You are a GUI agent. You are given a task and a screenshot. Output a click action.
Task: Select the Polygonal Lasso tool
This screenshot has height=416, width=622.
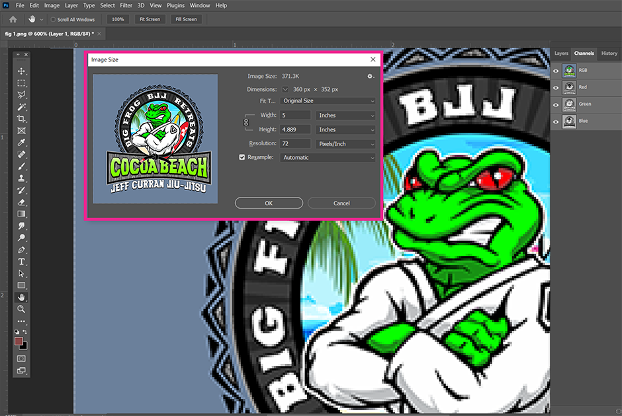pyautogui.click(x=21, y=95)
